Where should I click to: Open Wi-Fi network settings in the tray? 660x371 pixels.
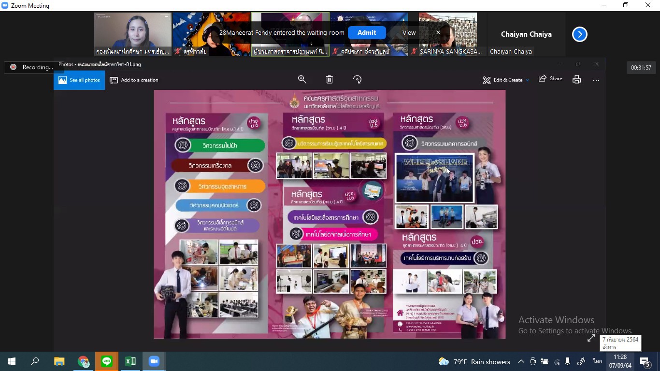[557, 362]
